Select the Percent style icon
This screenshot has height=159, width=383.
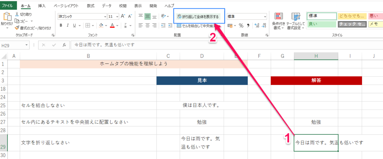pyautogui.click(x=241, y=25)
